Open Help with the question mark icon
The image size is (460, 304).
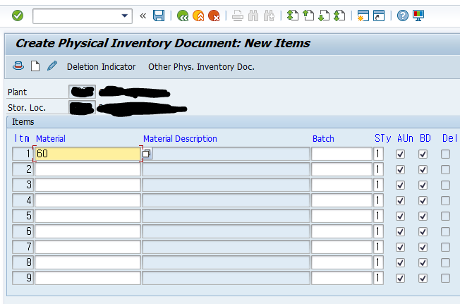402,16
